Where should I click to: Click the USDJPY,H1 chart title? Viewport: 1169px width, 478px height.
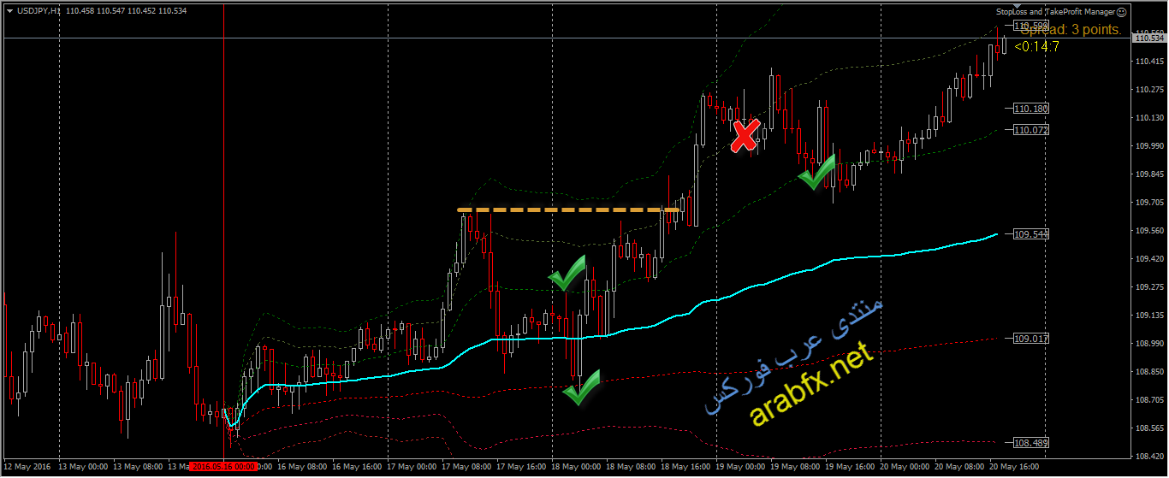tap(39, 11)
